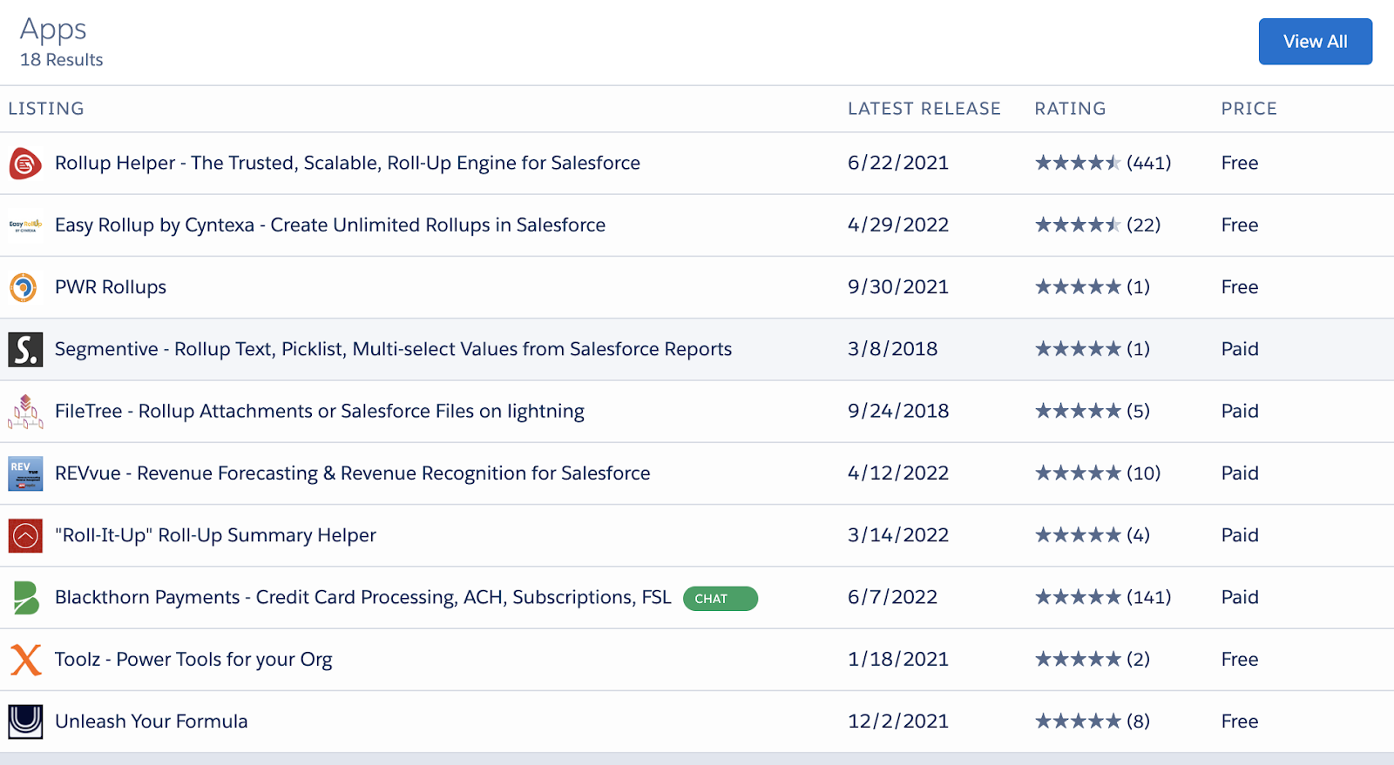Open the FileTree listing link

click(320, 412)
